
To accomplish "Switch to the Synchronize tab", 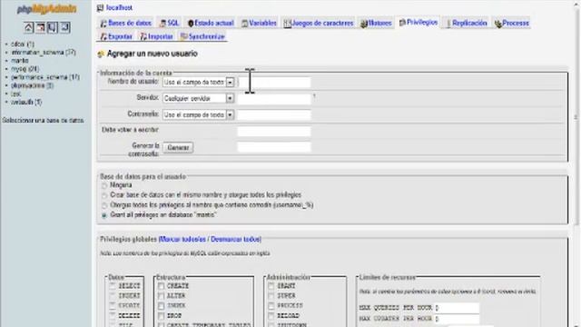I will click(202, 36).
